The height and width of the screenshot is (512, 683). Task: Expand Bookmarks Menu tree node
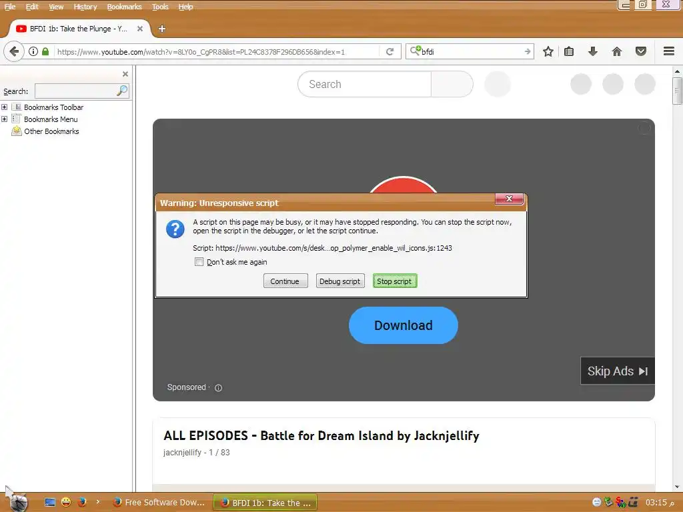5,119
